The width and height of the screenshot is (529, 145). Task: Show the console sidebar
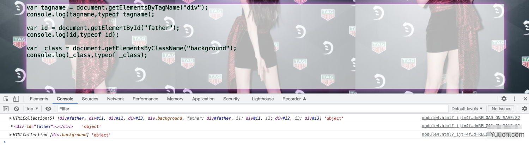(x=6, y=109)
